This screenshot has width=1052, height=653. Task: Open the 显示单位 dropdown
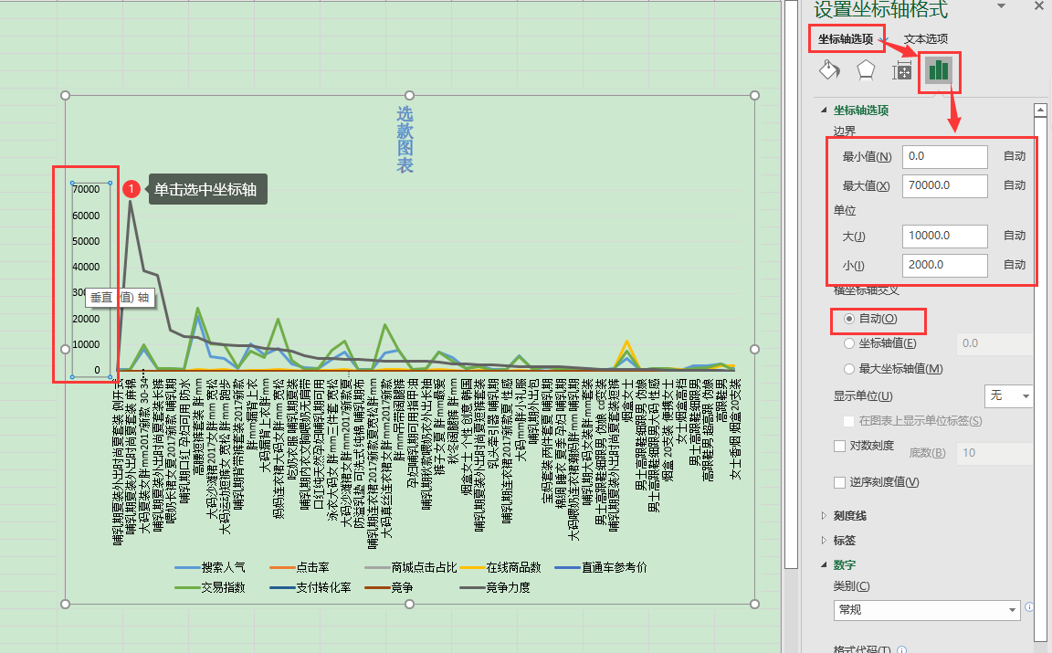[x=1008, y=396]
